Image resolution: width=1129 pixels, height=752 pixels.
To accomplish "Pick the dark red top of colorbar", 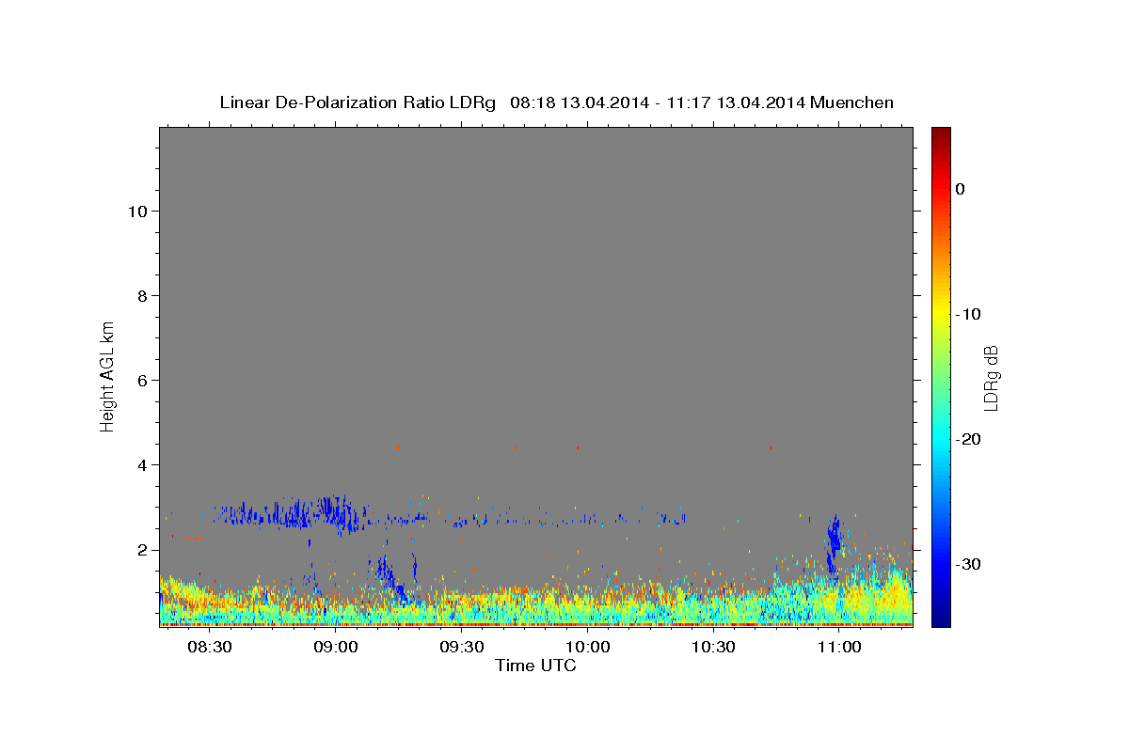I will (x=941, y=133).
